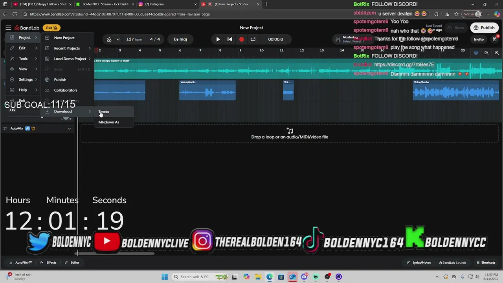Start recording with the red Record button
Viewport: 503px width, 283px height.
[242, 39]
